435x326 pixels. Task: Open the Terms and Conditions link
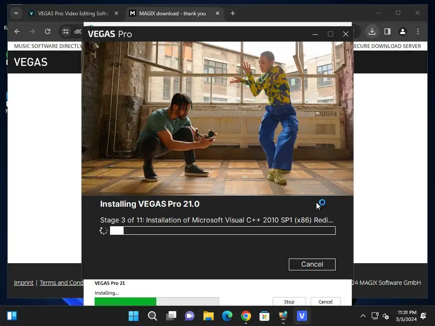(x=61, y=283)
